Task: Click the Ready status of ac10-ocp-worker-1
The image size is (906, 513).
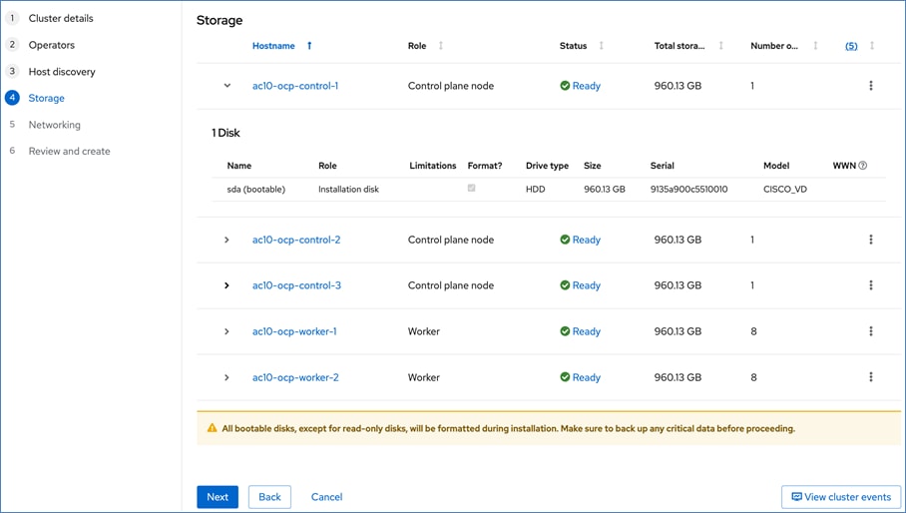Action: click(x=587, y=331)
